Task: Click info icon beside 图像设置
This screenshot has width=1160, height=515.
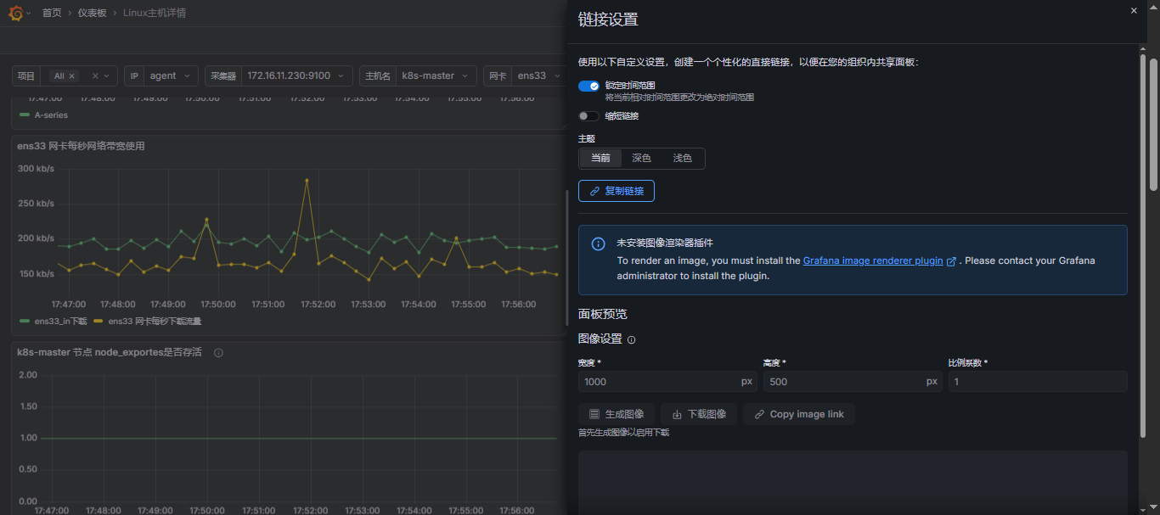Action: tap(631, 339)
